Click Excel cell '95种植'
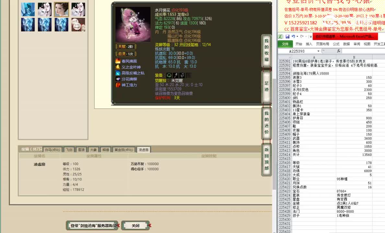Viewport: 385px width, 233px height. coord(354,179)
